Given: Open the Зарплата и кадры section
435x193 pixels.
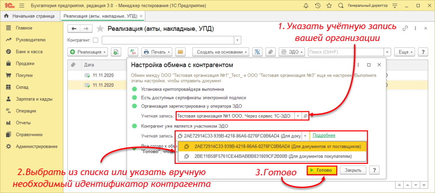Looking at the screenshot, I should (x=34, y=99).
